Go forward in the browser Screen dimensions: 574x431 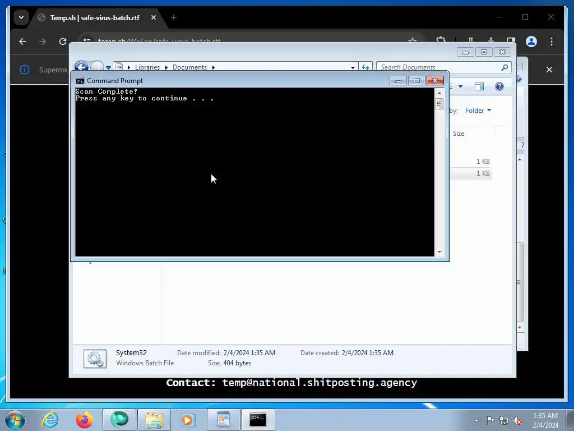coord(43,42)
